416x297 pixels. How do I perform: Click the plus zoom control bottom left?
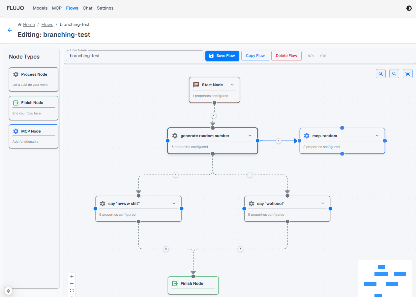click(72, 276)
